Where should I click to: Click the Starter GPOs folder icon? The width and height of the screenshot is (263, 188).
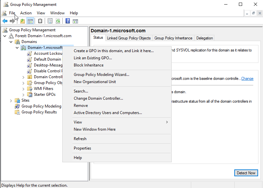coord(30,94)
